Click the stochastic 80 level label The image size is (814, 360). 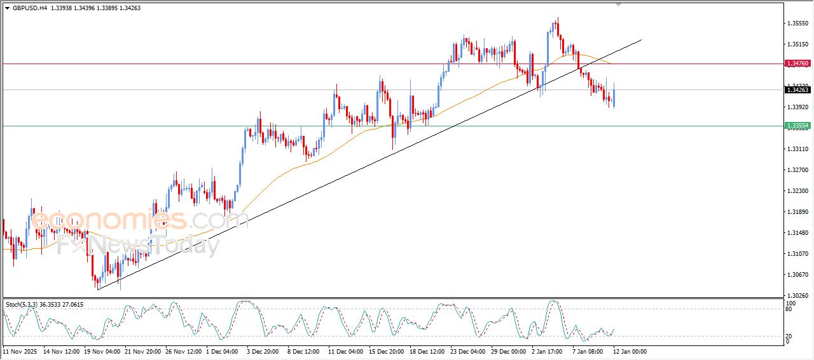pos(789,309)
